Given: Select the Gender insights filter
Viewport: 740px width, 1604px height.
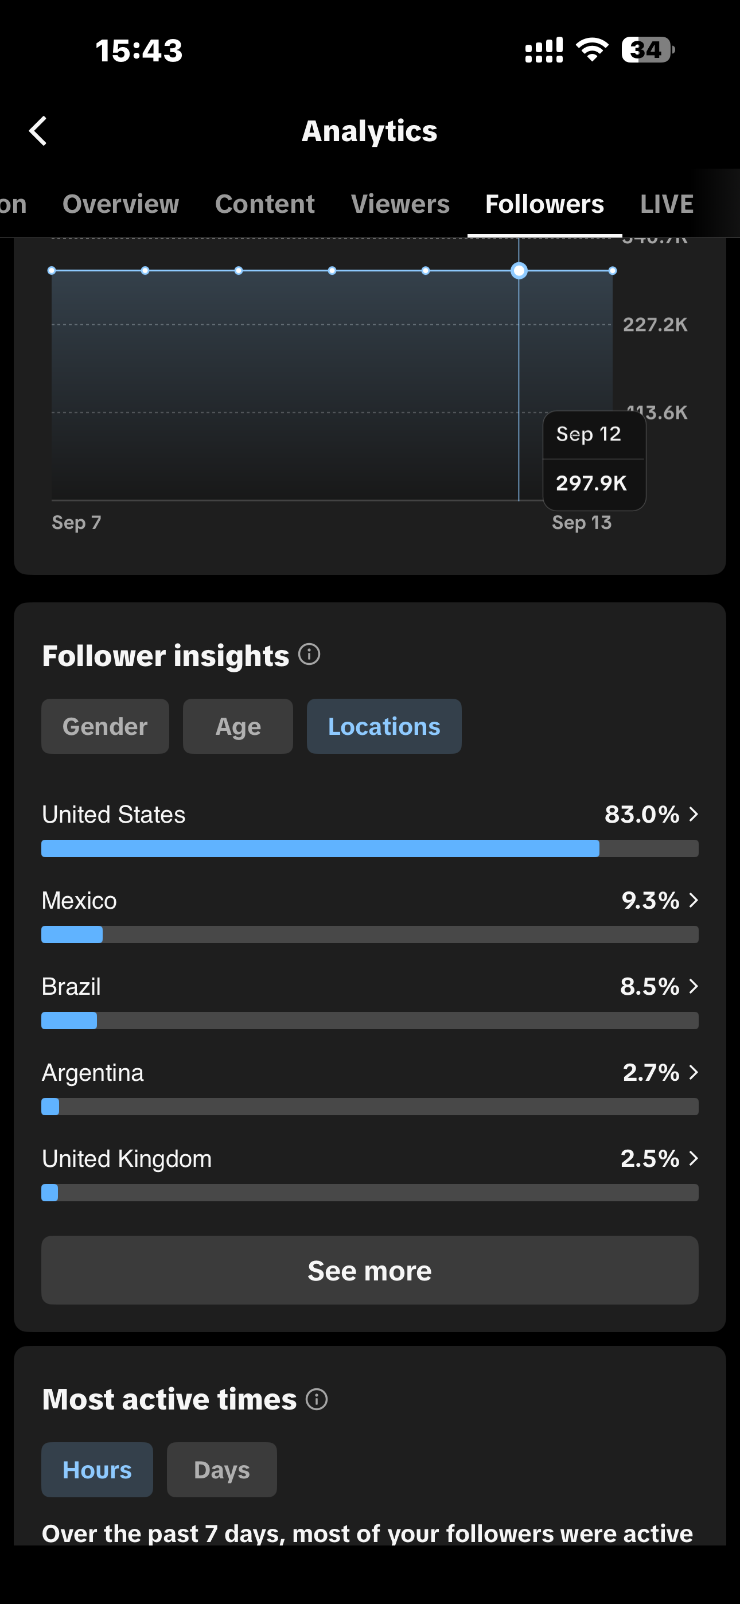Looking at the screenshot, I should (106, 726).
